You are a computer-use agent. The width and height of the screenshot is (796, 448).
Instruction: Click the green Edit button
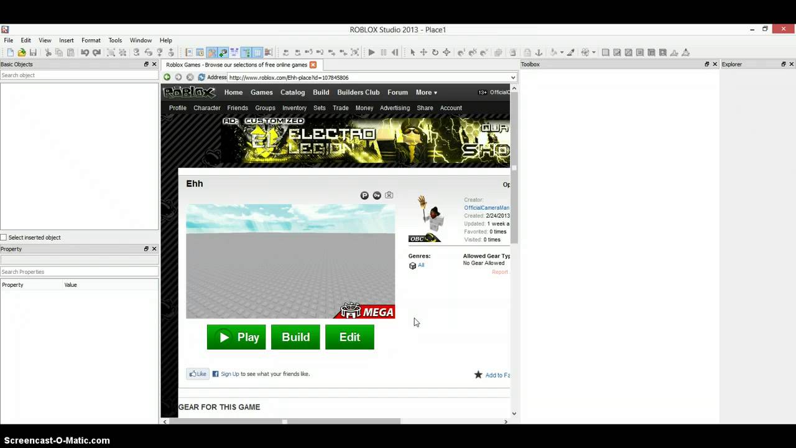349,337
